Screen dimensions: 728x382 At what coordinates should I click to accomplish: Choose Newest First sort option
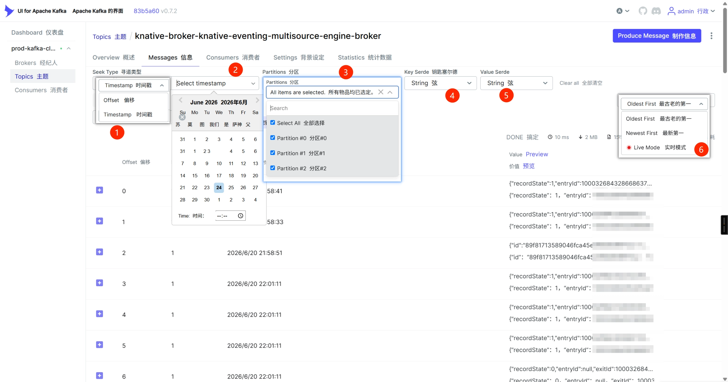(x=655, y=133)
